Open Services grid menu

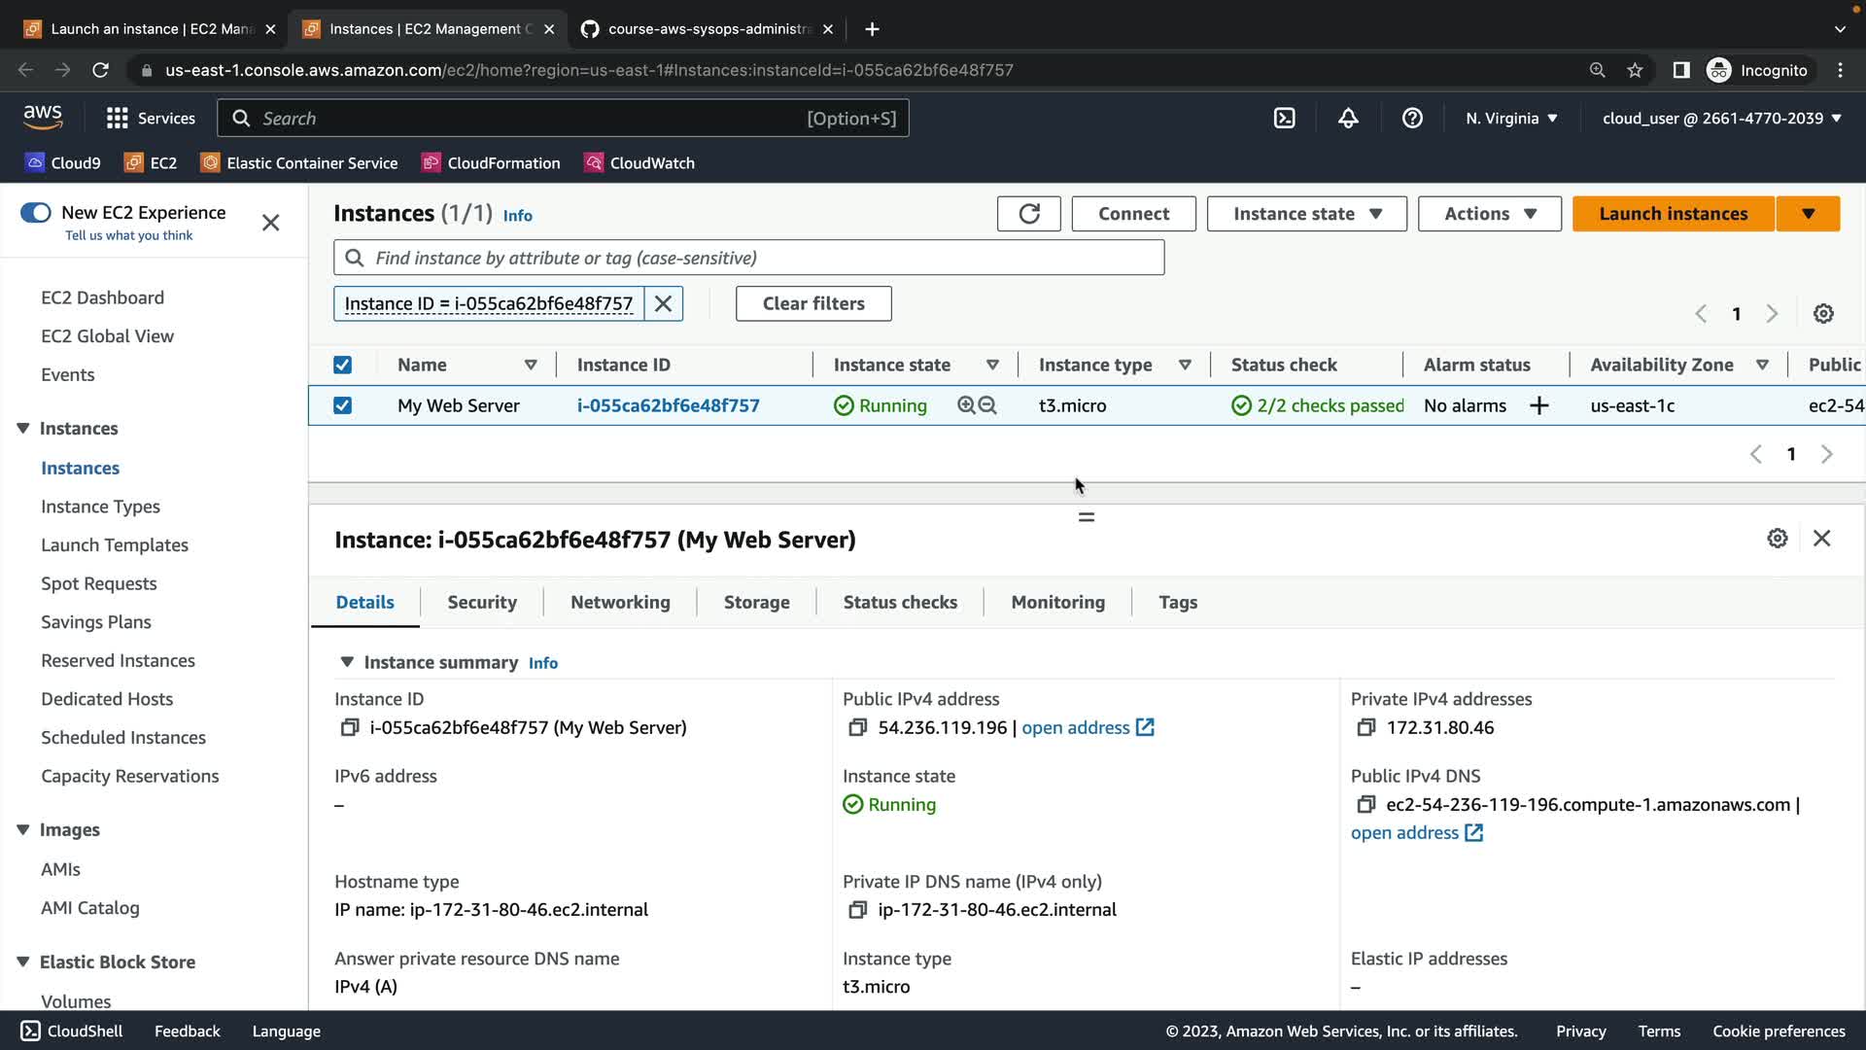coord(118,119)
